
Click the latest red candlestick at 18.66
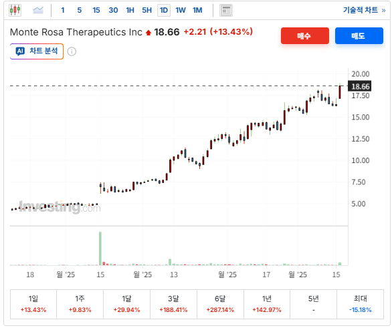[340, 92]
